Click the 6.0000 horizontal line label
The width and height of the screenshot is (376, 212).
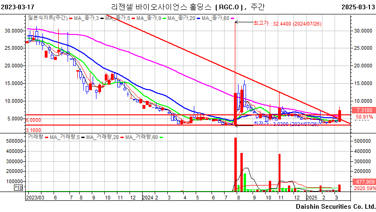tap(33, 120)
